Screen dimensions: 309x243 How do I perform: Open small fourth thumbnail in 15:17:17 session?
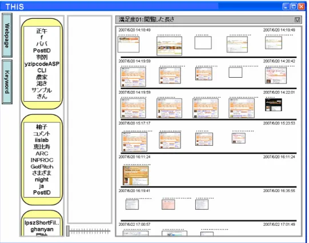[x=238, y=138]
